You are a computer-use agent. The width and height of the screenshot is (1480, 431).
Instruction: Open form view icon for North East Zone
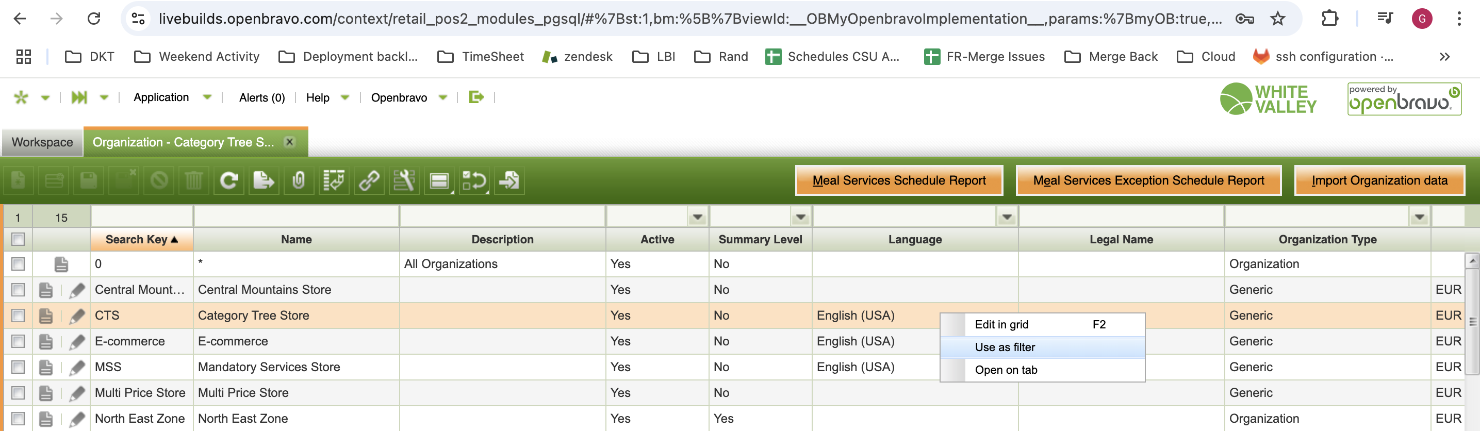click(x=46, y=419)
